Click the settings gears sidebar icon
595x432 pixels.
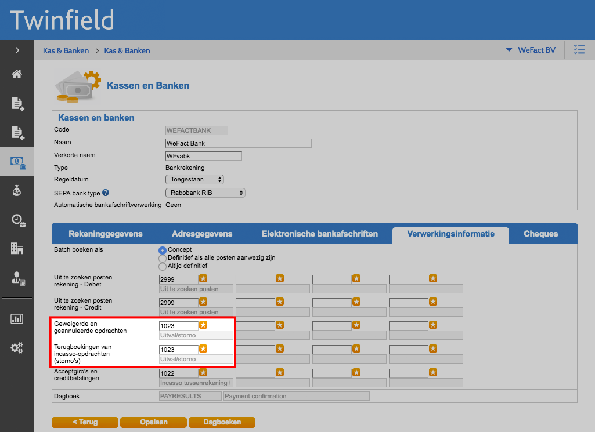coord(17,348)
